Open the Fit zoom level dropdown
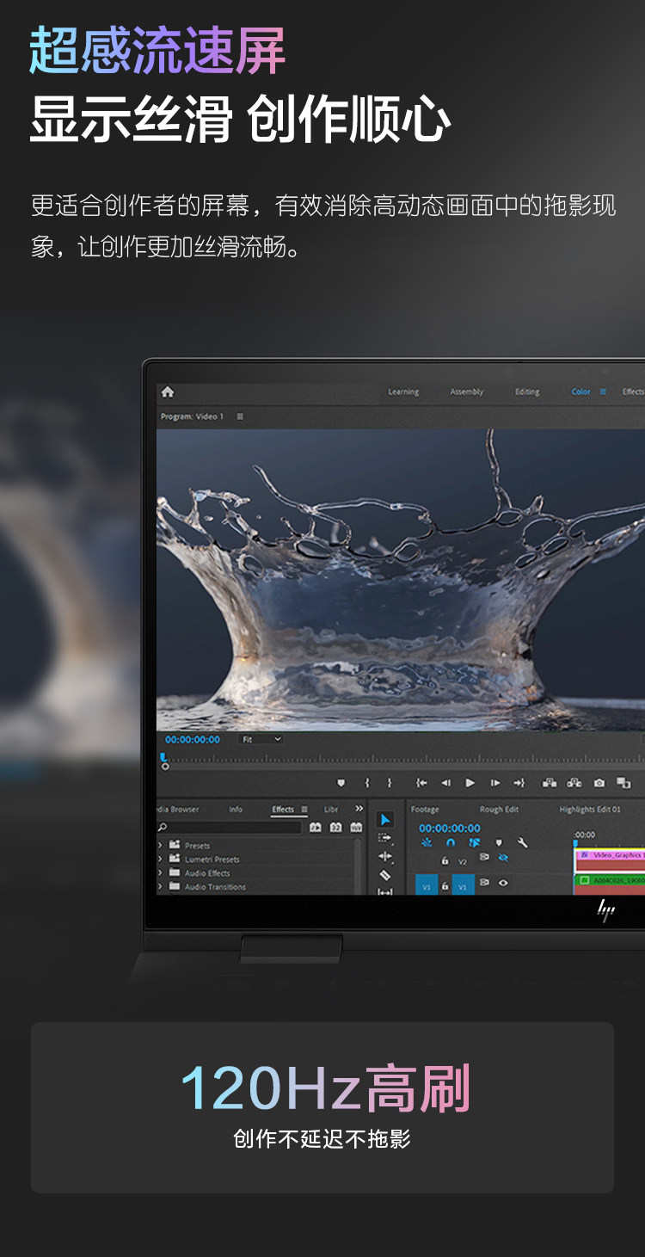Viewport: 645px width, 1257px height. [x=261, y=739]
